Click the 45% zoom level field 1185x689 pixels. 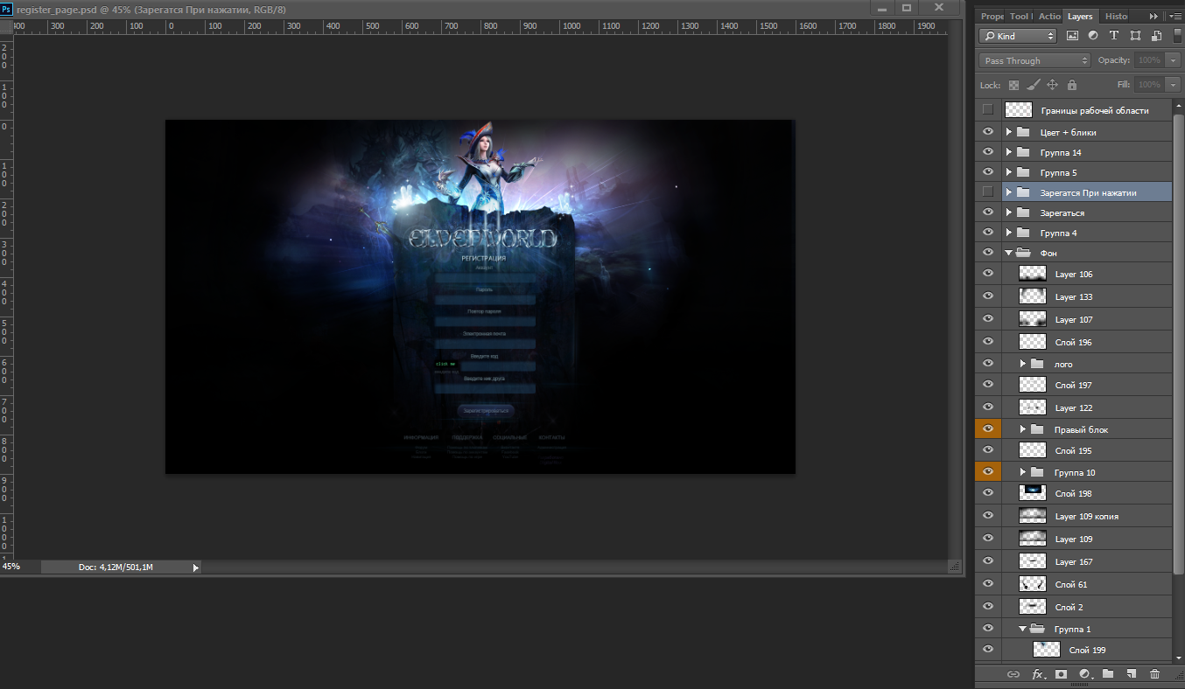19,567
